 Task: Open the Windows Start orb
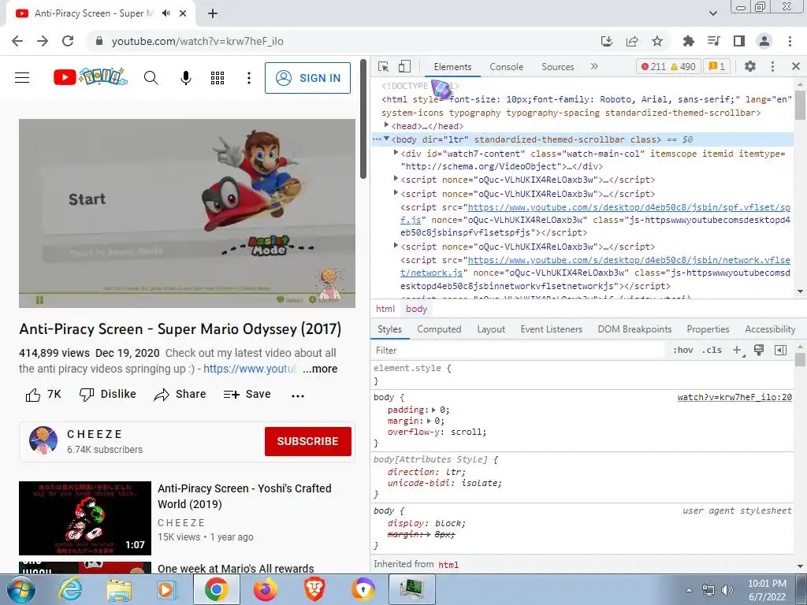pos(20,589)
